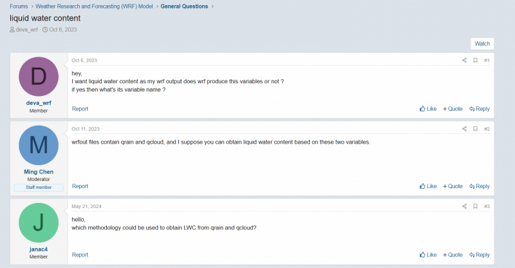The image size is (515, 268).
Task: Bookmark janac4's post
Action: pos(475,206)
